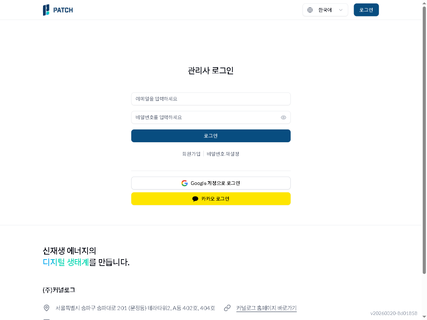The width and height of the screenshot is (427, 320).
Task: Click the 비밀번호 재설정 link
Action: [223, 154]
